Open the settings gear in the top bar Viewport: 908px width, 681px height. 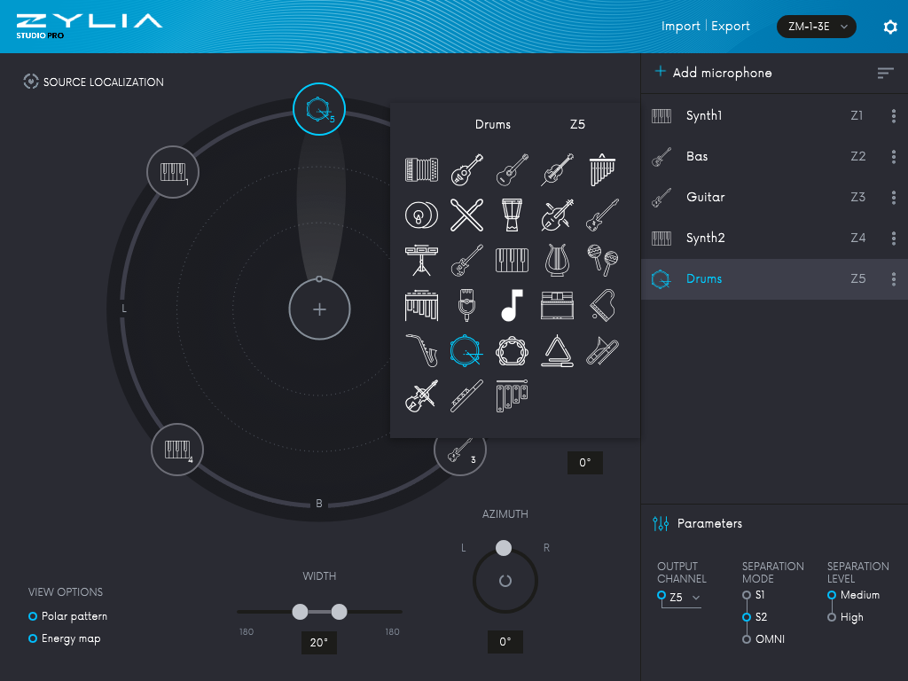(890, 27)
